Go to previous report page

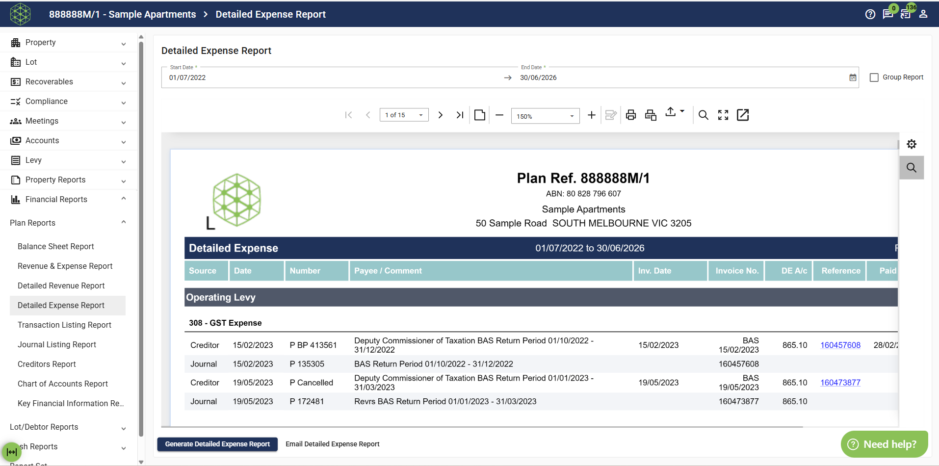pyautogui.click(x=368, y=115)
